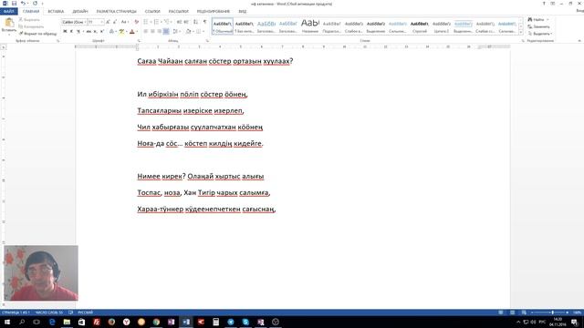Click the Decrease Indent icon
The width and height of the screenshot is (584, 328).
pos(179,22)
